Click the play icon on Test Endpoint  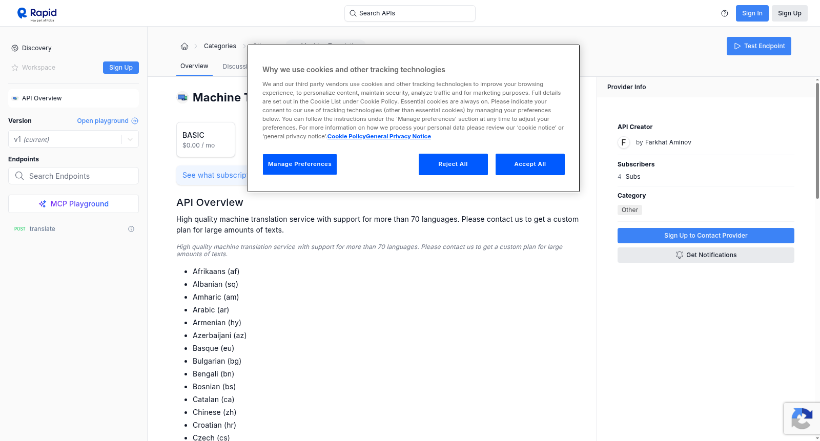click(737, 46)
